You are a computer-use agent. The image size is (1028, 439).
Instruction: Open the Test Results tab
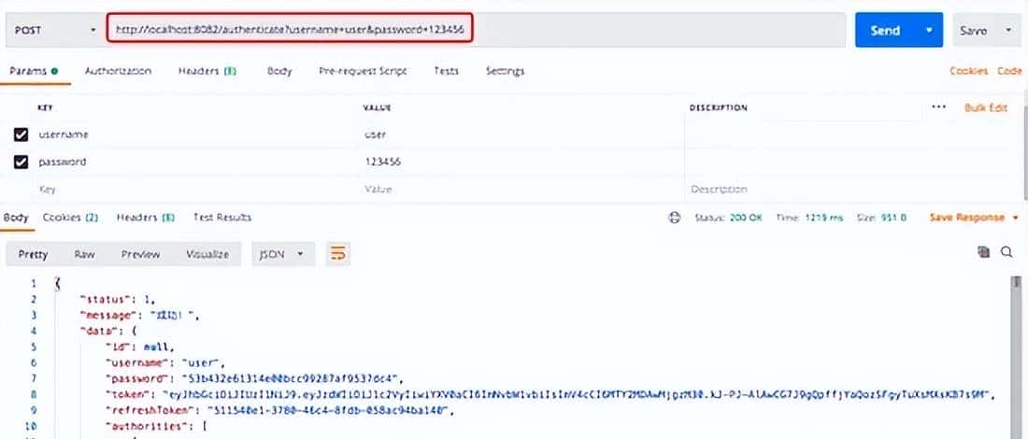222,217
